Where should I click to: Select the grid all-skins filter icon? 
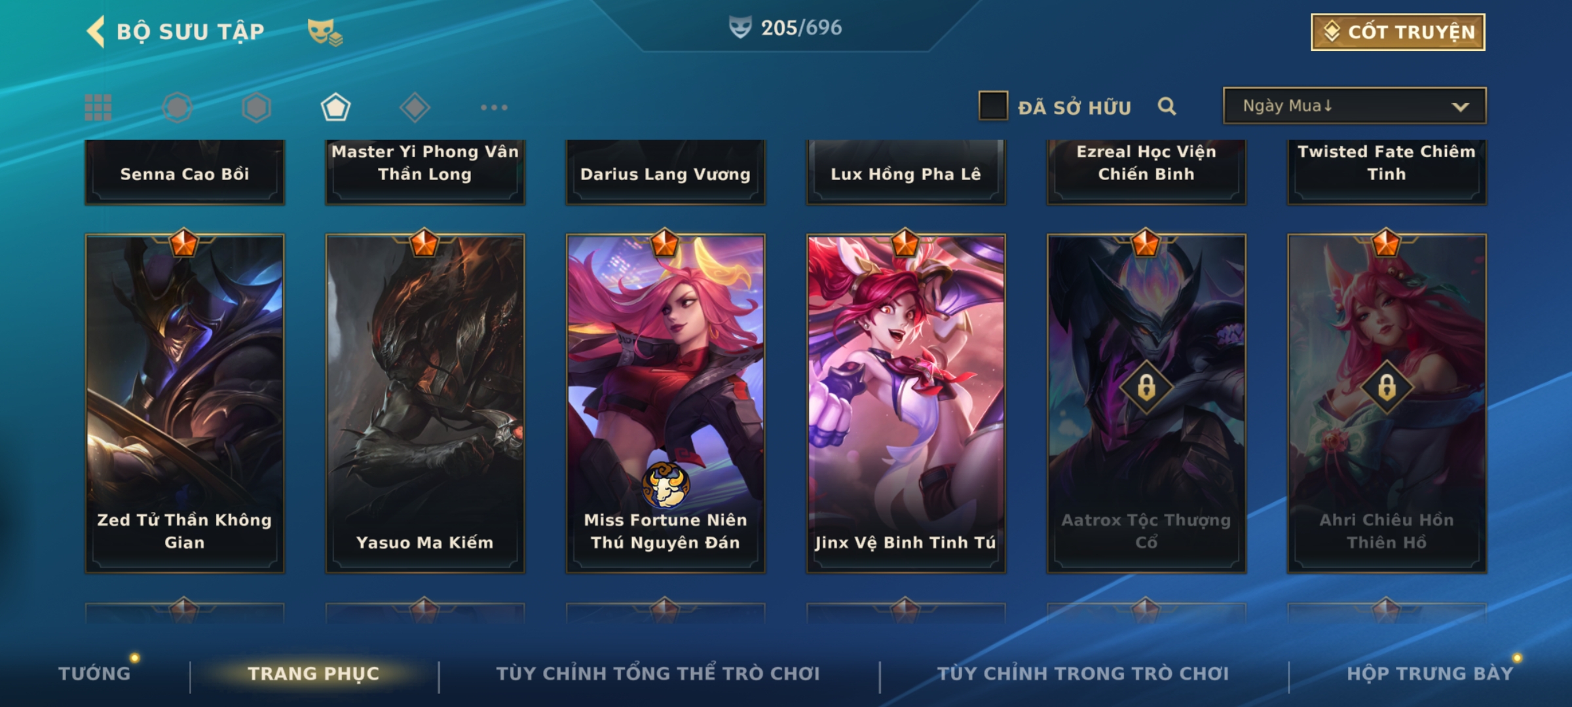pyautogui.click(x=98, y=107)
